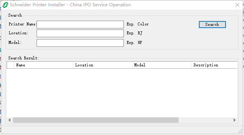Click the left arrow of horizontal scrollbar

[10, 120]
